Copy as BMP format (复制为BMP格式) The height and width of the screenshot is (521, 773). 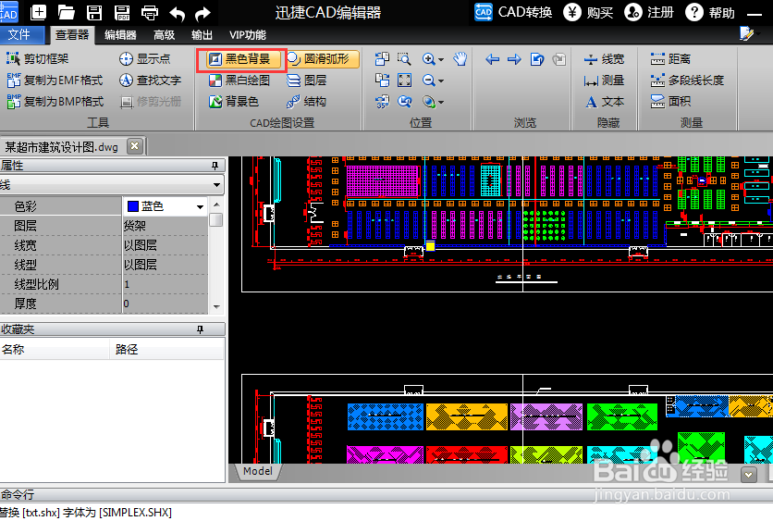[55, 102]
